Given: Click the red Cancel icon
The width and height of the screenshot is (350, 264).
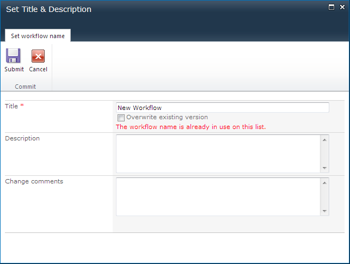Looking at the screenshot, I should pyautogui.click(x=38, y=56).
